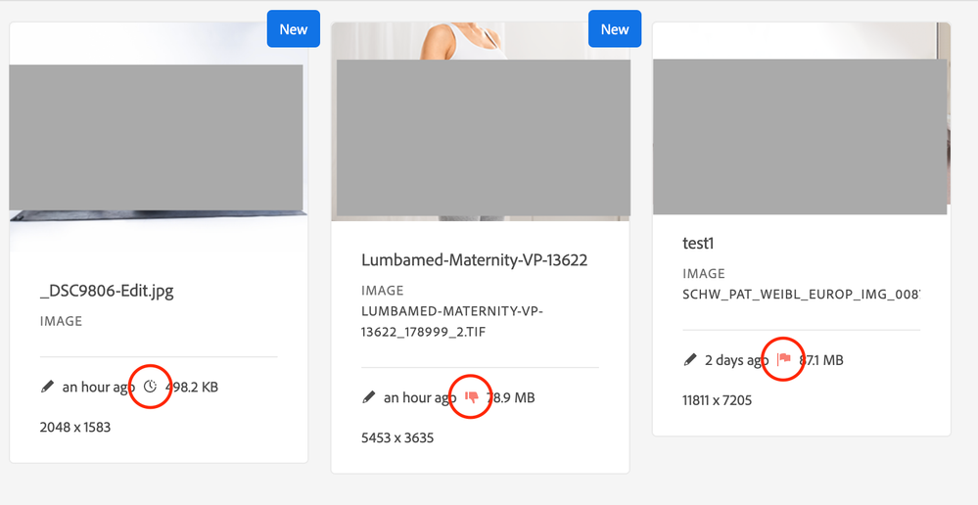
Task: Open the Lumbamed-Maternity-VP-13622 title link
Action: coord(474,260)
